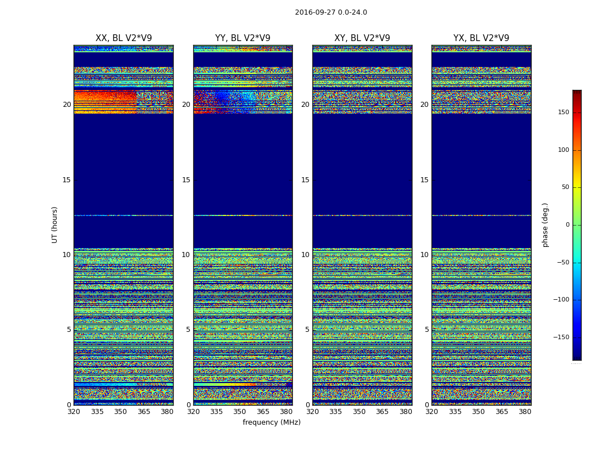Select the 'XX, BL V2*V9' panel title

point(124,38)
